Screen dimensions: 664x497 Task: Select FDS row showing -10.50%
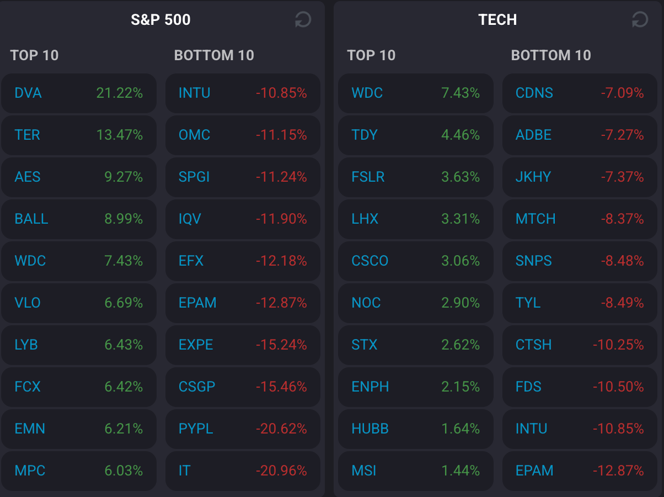[x=580, y=387]
